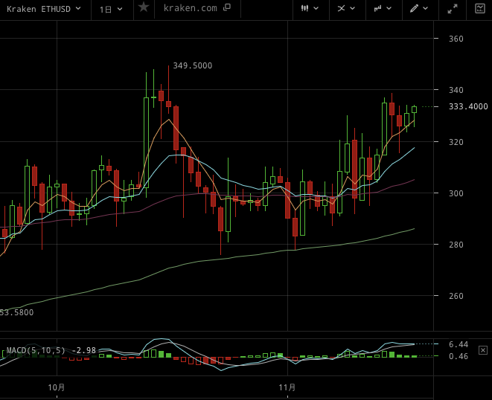Open the Kraken ETHUSD symbol dropdown
This screenshot has width=492, height=400.
click(44, 9)
